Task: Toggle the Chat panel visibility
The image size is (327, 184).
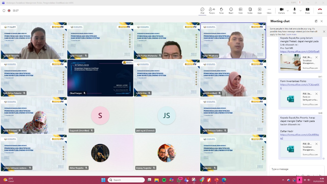Action: (x=202, y=10)
